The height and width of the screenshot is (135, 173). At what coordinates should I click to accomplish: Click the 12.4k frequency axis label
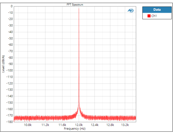coord(95,125)
